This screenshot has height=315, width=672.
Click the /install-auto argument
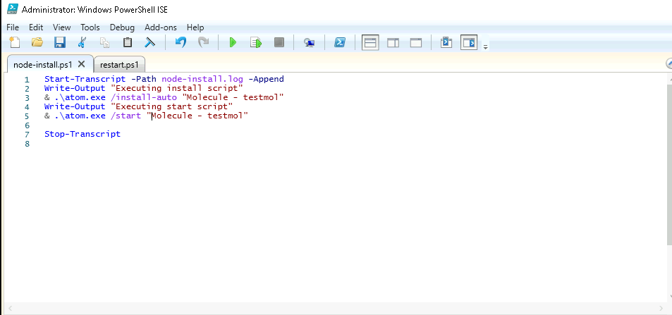click(144, 97)
